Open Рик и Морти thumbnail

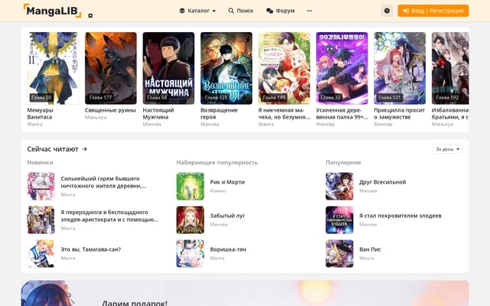190,186
